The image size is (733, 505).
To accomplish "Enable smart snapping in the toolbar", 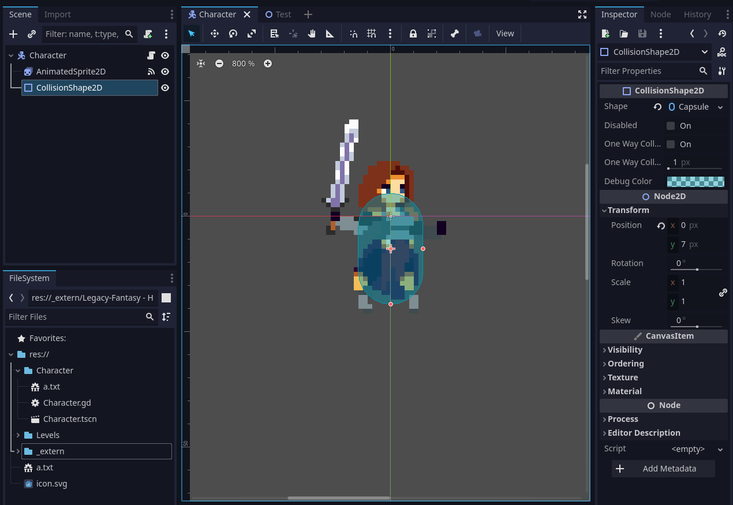I will pos(353,33).
